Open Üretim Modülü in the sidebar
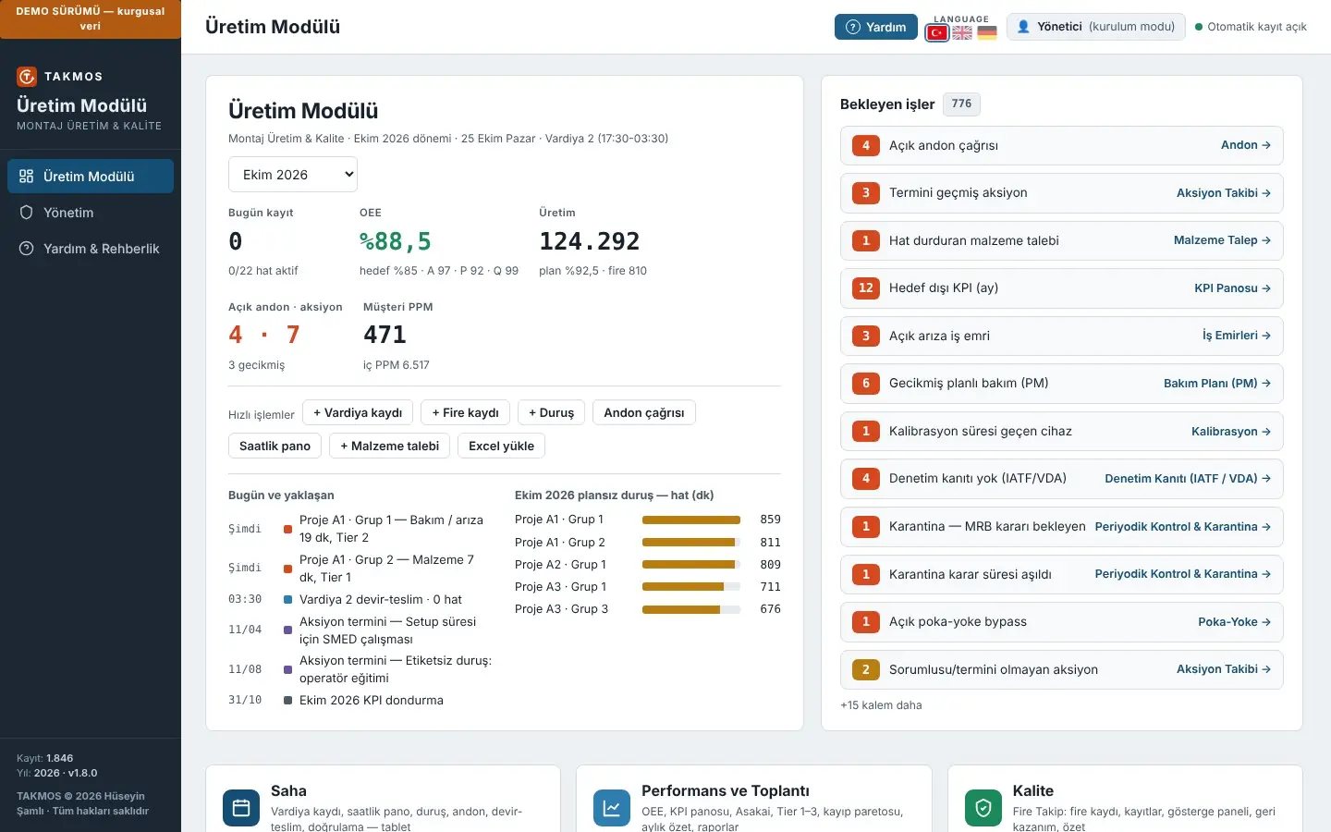 91,177
